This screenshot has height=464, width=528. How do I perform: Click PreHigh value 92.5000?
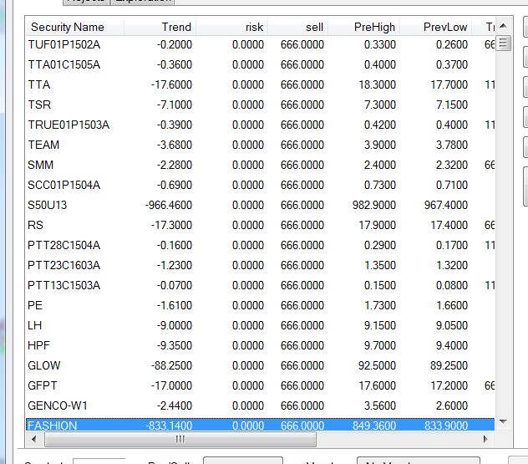coord(377,365)
